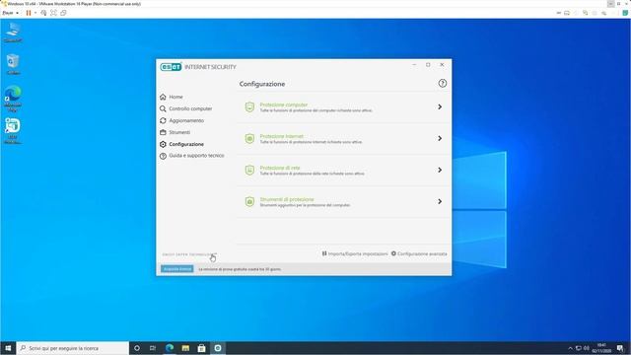This screenshot has width=631, height=355.
Task: Open the Recycle Bin desktop icon
Action: pyautogui.click(x=13, y=64)
